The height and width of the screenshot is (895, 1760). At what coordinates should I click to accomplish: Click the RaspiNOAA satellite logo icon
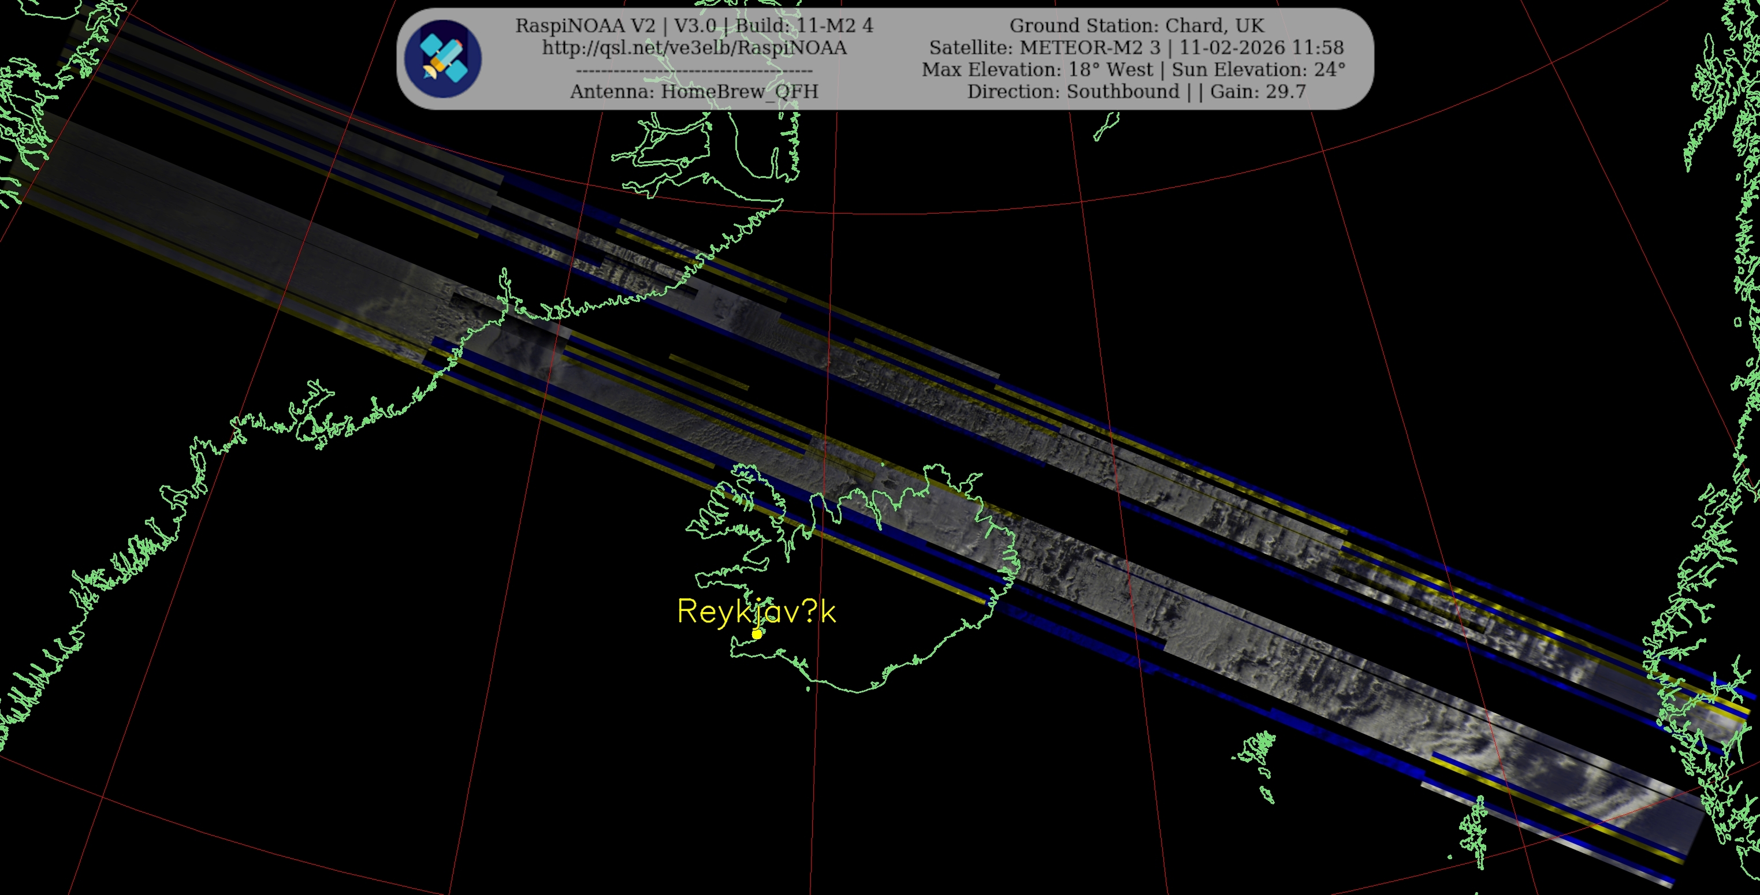[x=442, y=59]
